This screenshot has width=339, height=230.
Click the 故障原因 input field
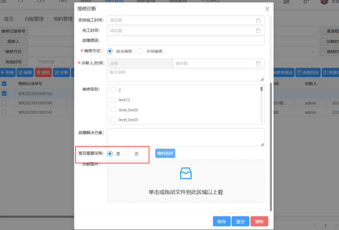[186, 41]
